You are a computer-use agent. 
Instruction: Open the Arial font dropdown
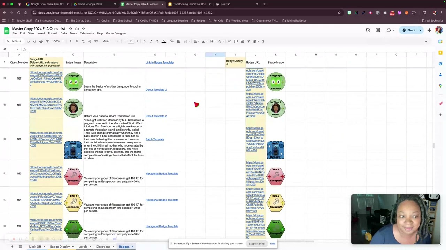coord(111,41)
